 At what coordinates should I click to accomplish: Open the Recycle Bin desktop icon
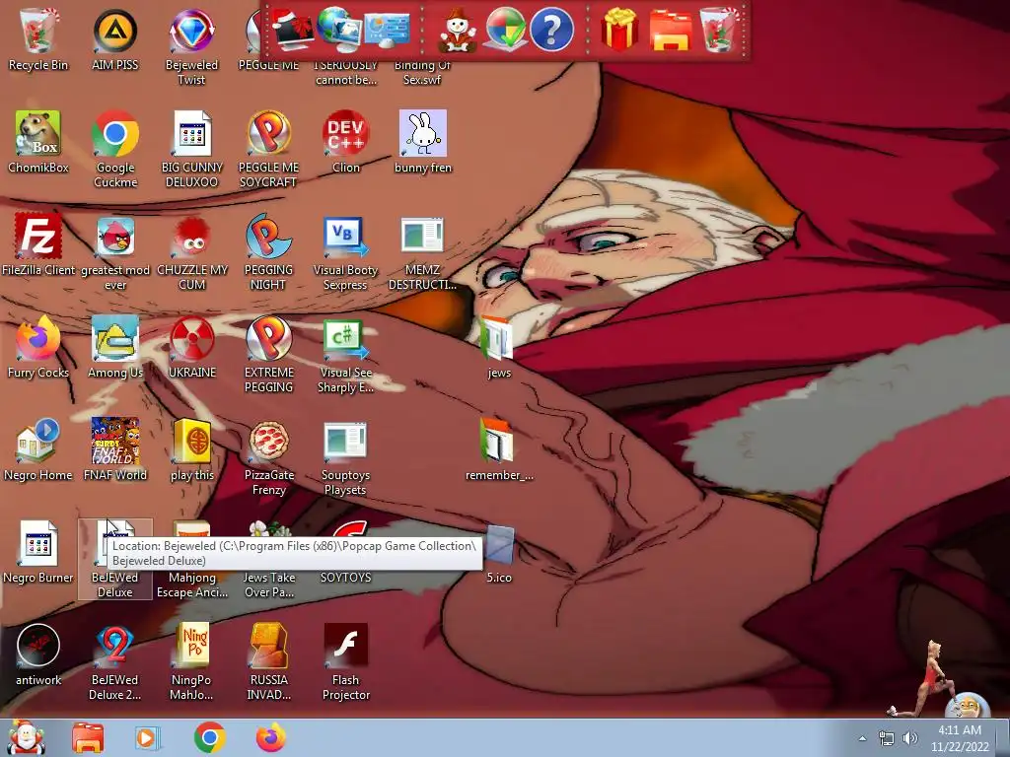(38, 39)
